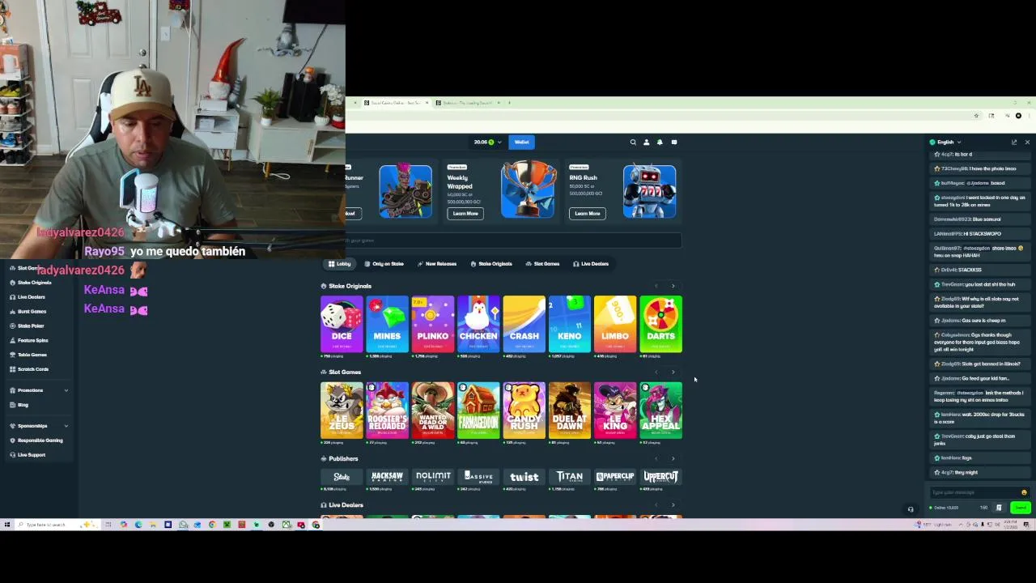
Task: Open the Wallet button
Action: tap(521, 143)
